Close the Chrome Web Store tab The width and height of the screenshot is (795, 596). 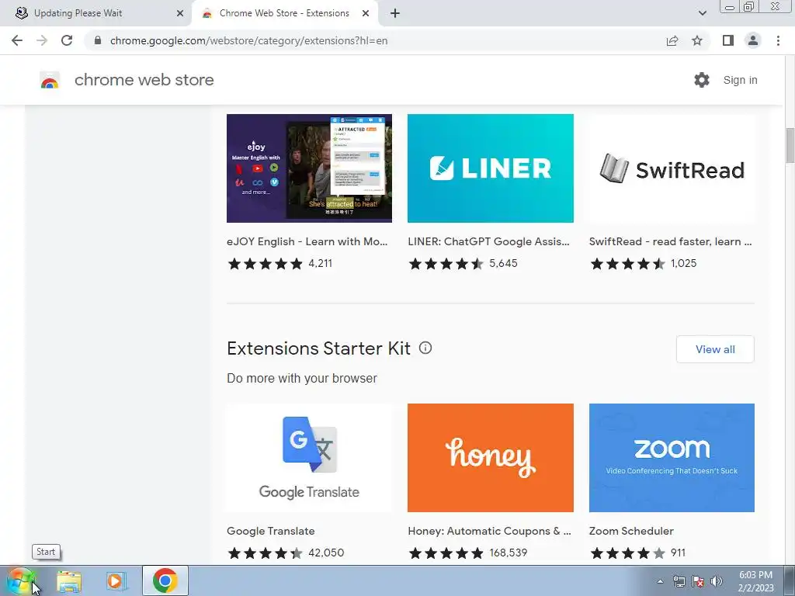click(366, 13)
